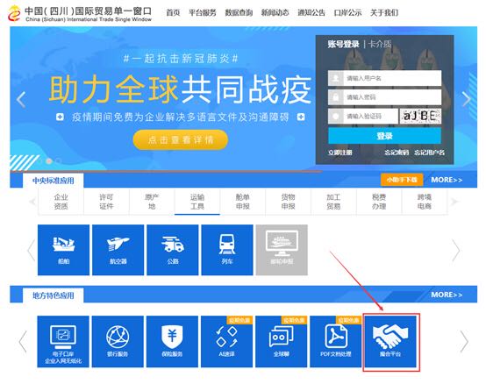The width and height of the screenshot is (486, 384).
Task: Focus the username input field
Action: point(384,78)
